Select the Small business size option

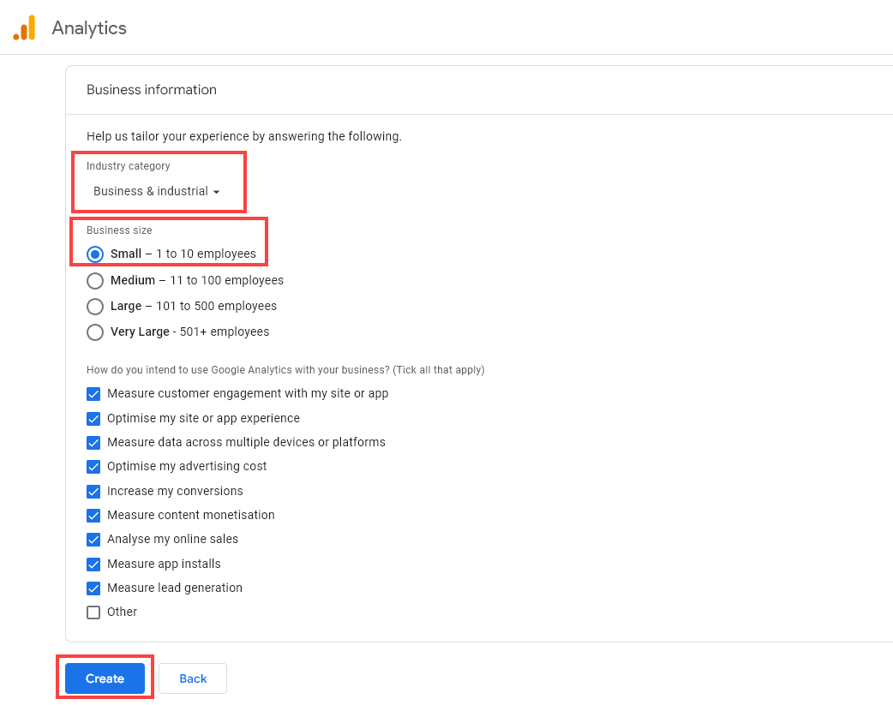pyautogui.click(x=94, y=254)
